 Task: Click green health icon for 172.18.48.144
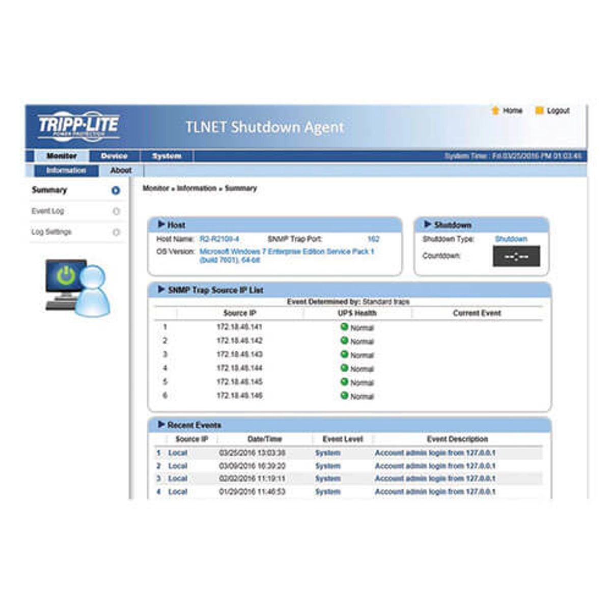(344, 368)
